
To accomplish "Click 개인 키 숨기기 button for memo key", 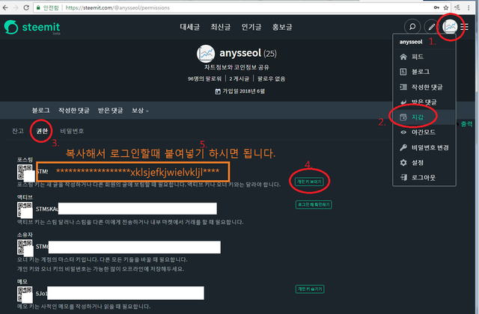I will point(310,289).
